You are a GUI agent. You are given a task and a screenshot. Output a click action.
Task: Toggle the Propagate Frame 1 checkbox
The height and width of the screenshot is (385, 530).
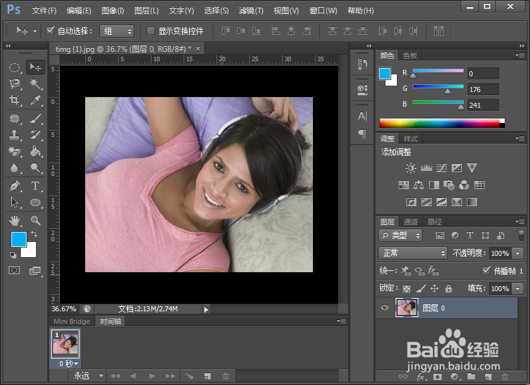coord(486,270)
